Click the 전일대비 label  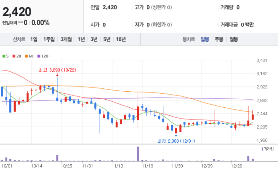[x=10, y=23]
